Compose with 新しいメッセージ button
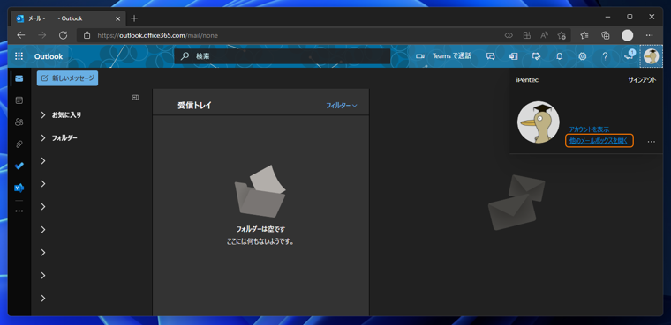 point(68,78)
